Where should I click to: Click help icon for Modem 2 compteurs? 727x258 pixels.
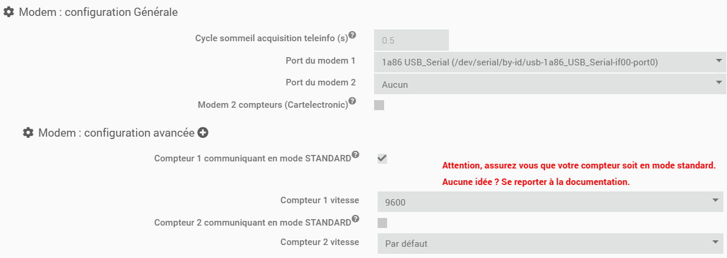coord(352,101)
